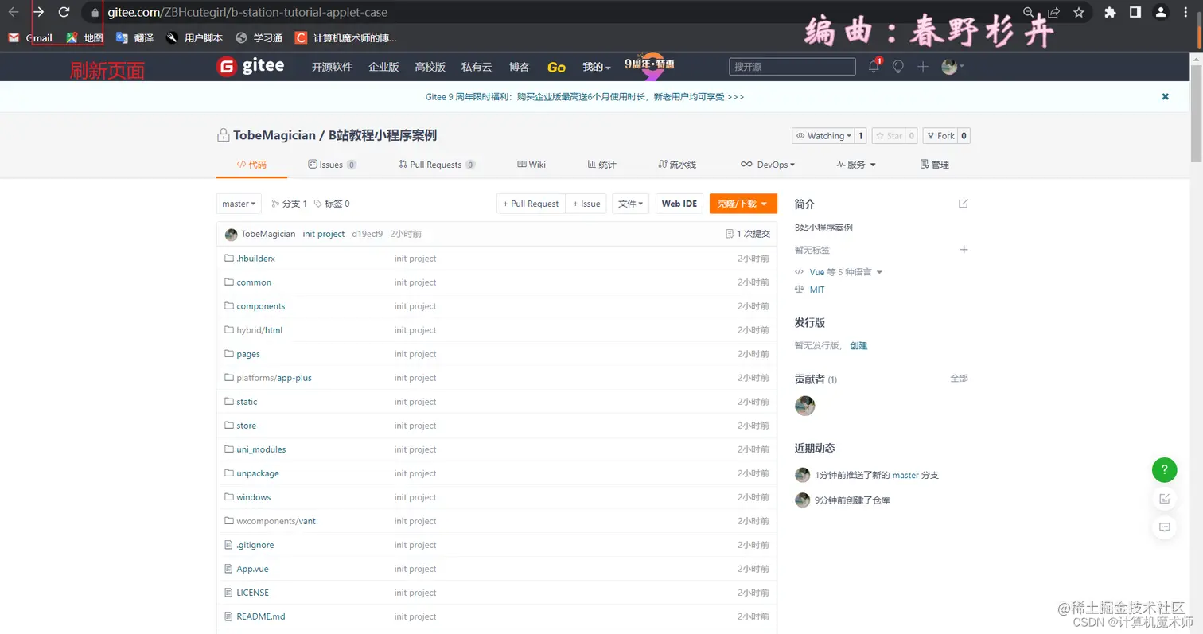Open the Wiki tab

pyautogui.click(x=531, y=165)
